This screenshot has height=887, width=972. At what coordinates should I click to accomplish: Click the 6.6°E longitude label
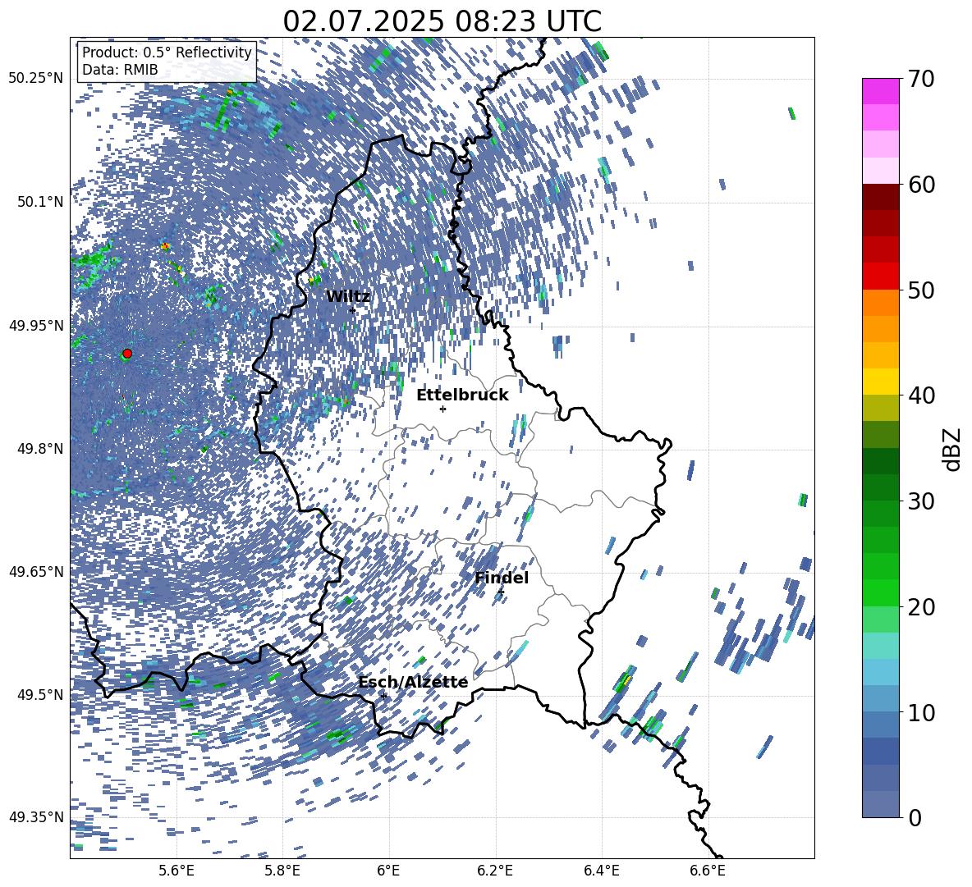point(708,871)
